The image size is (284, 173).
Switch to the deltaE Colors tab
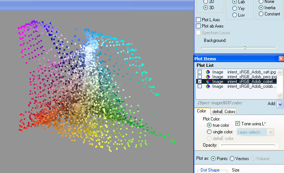tap(224, 112)
